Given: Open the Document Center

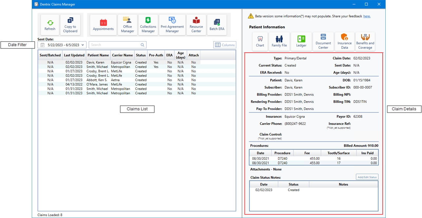Looking at the screenshot, I should click(323, 42).
